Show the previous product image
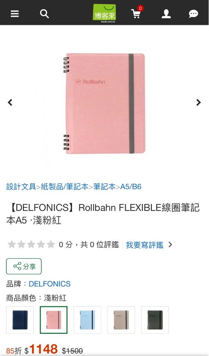The image size is (209, 356). pos(10,103)
